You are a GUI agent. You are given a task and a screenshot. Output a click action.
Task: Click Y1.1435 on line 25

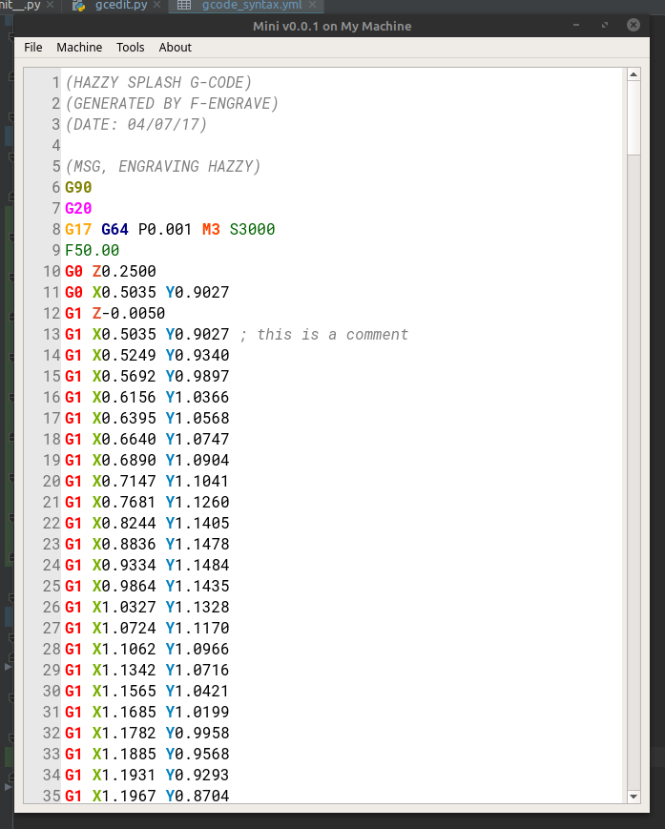197,587
